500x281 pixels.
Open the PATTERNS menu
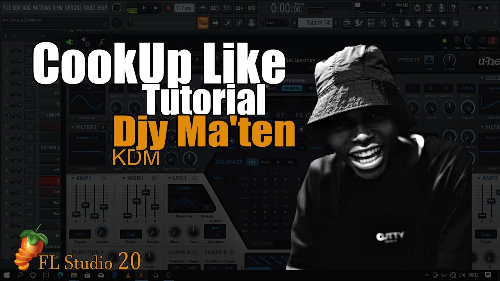click(41, 8)
